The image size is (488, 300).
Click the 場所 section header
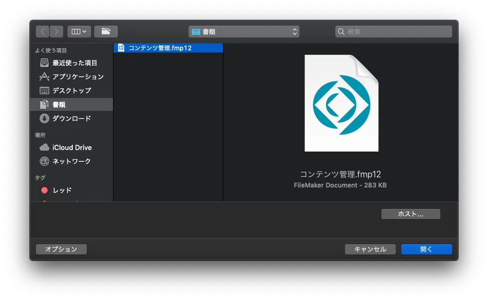click(x=40, y=135)
